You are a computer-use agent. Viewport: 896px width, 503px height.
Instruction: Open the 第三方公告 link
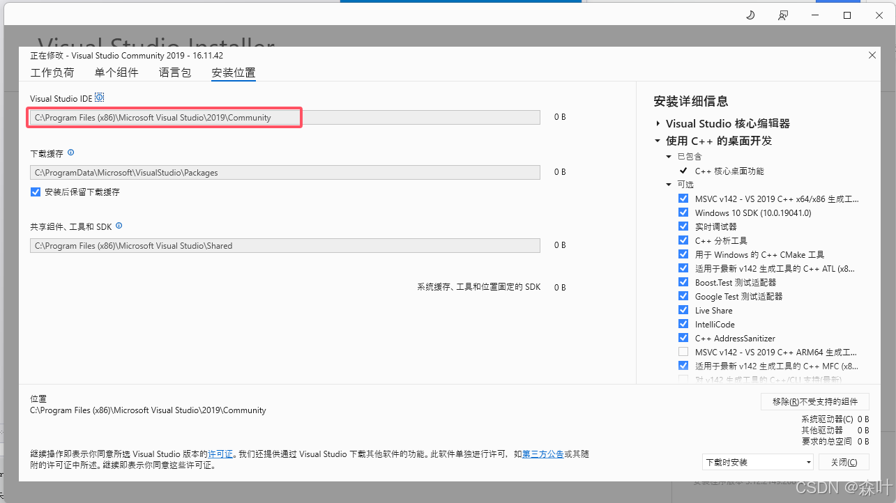point(542,454)
